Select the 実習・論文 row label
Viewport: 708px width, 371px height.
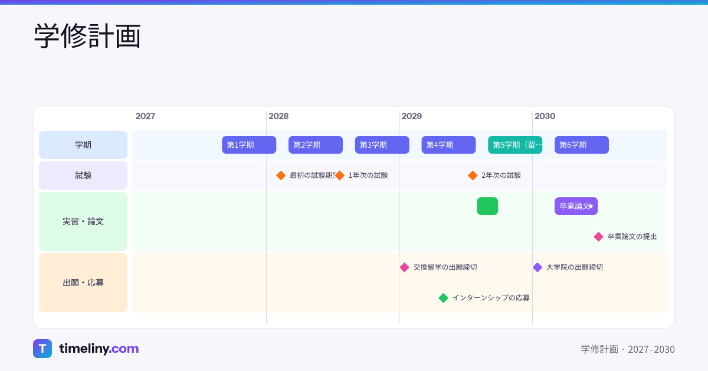coord(83,221)
